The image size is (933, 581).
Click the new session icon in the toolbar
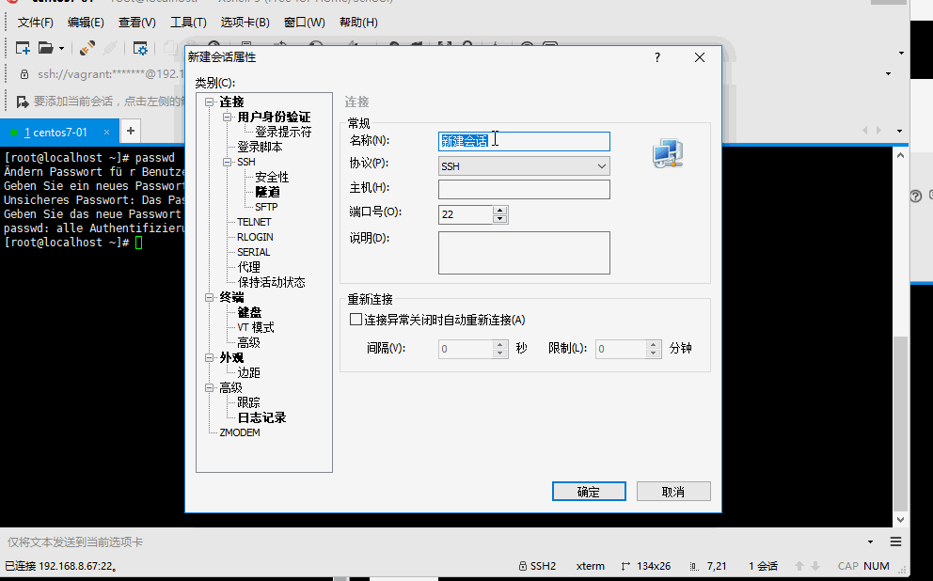(x=22, y=48)
